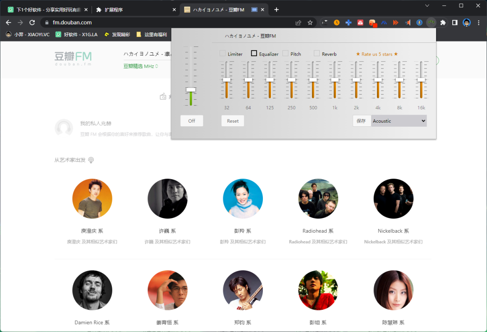
Task: Click the 32 Hz band slider
Action: coord(227,80)
